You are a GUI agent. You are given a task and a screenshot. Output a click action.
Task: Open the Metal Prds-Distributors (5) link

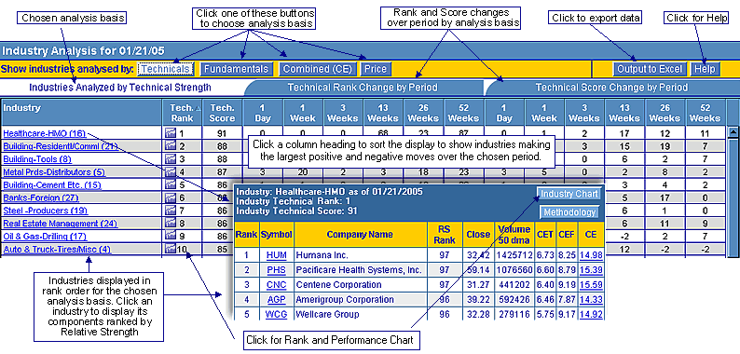click(54, 171)
